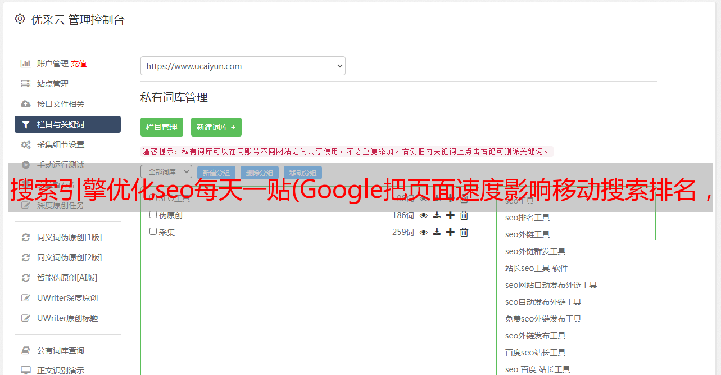View 采集 keywords with the eye icon
The height and width of the screenshot is (375, 721).
click(424, 232)
